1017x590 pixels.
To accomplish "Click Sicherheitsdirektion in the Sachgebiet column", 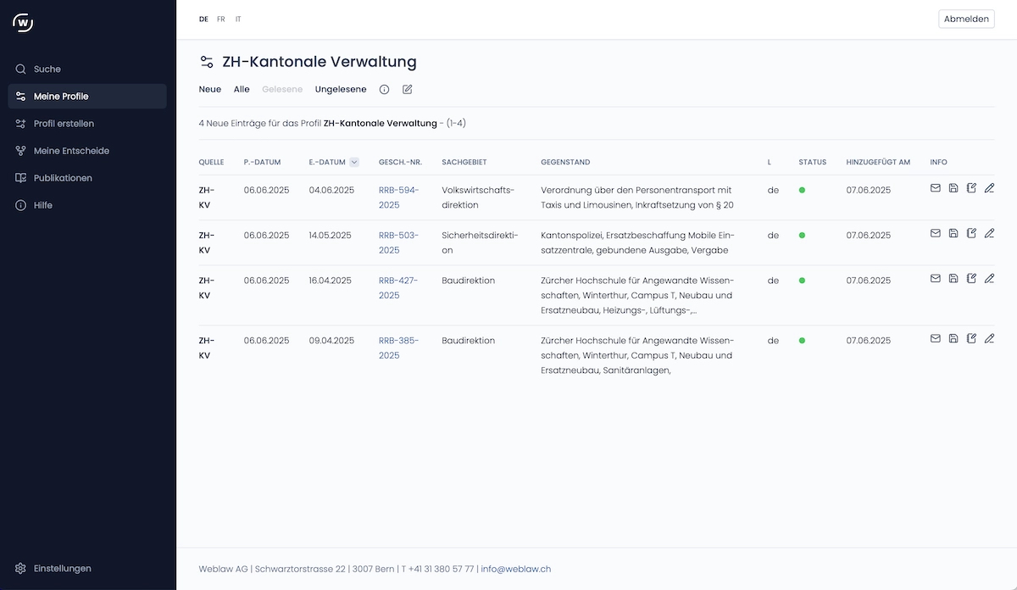I will click(481, 242).
